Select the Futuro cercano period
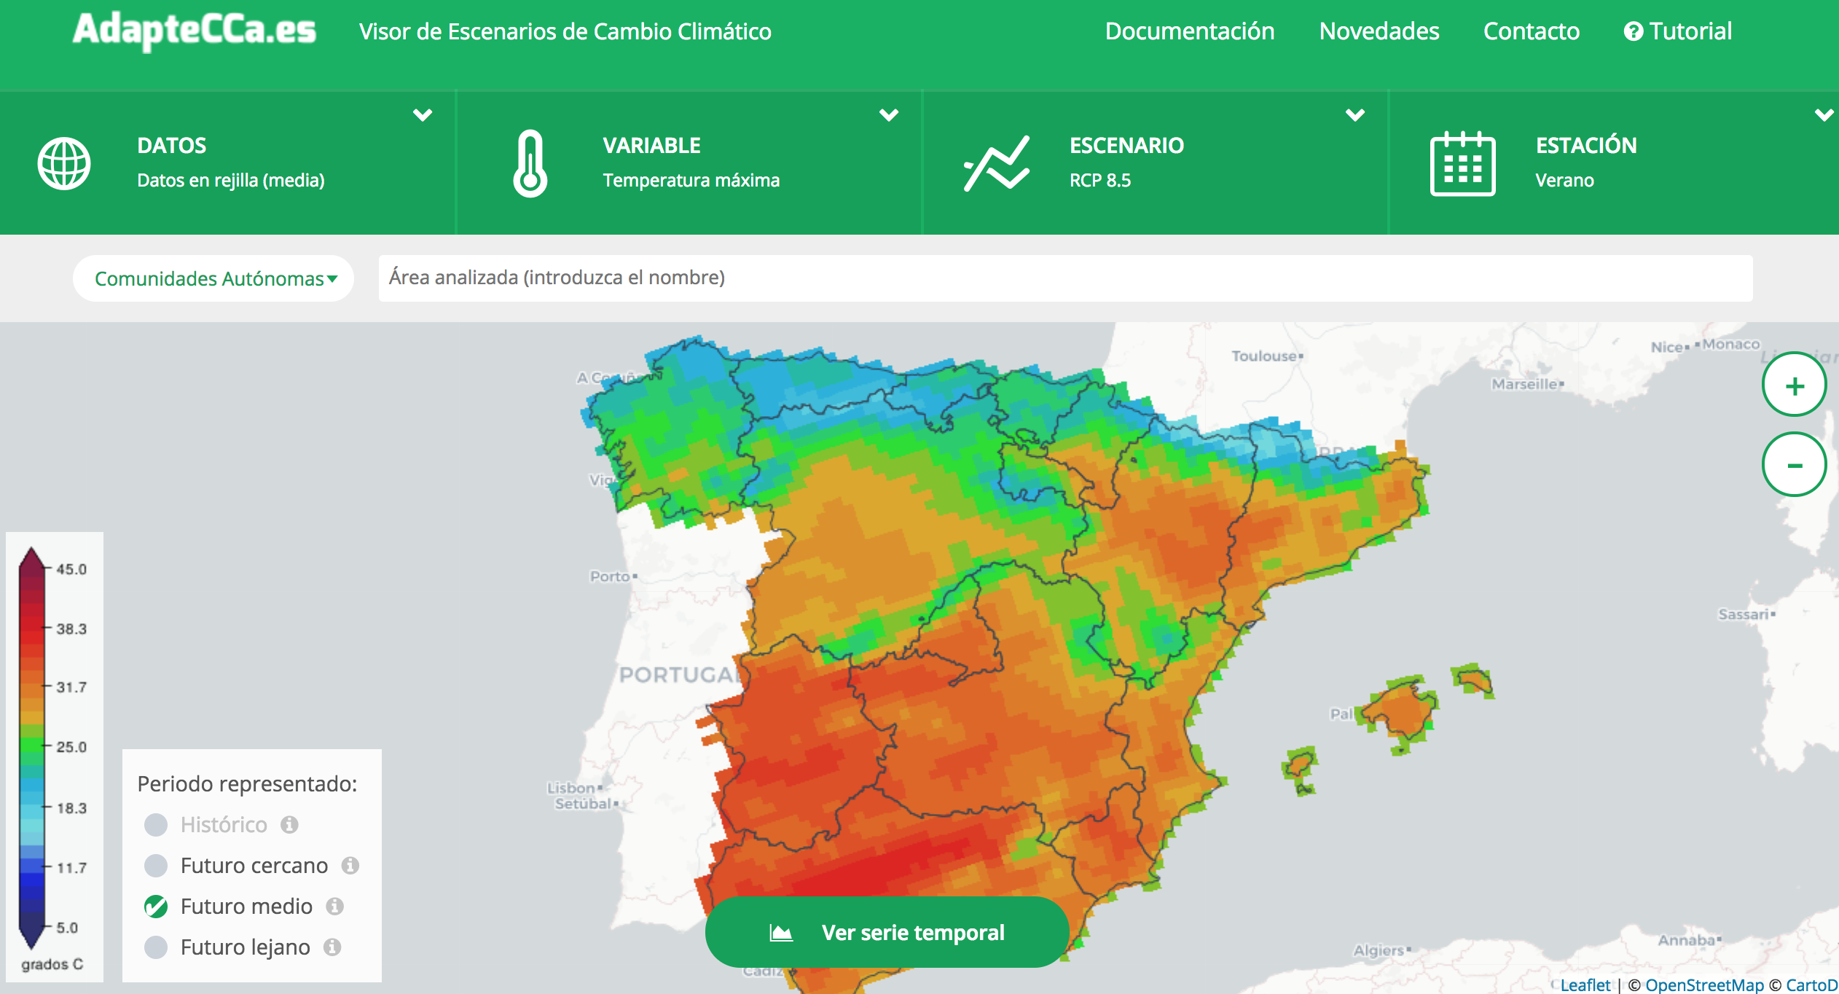Viewport: 1839px width, 994px height. click(156, 865)
